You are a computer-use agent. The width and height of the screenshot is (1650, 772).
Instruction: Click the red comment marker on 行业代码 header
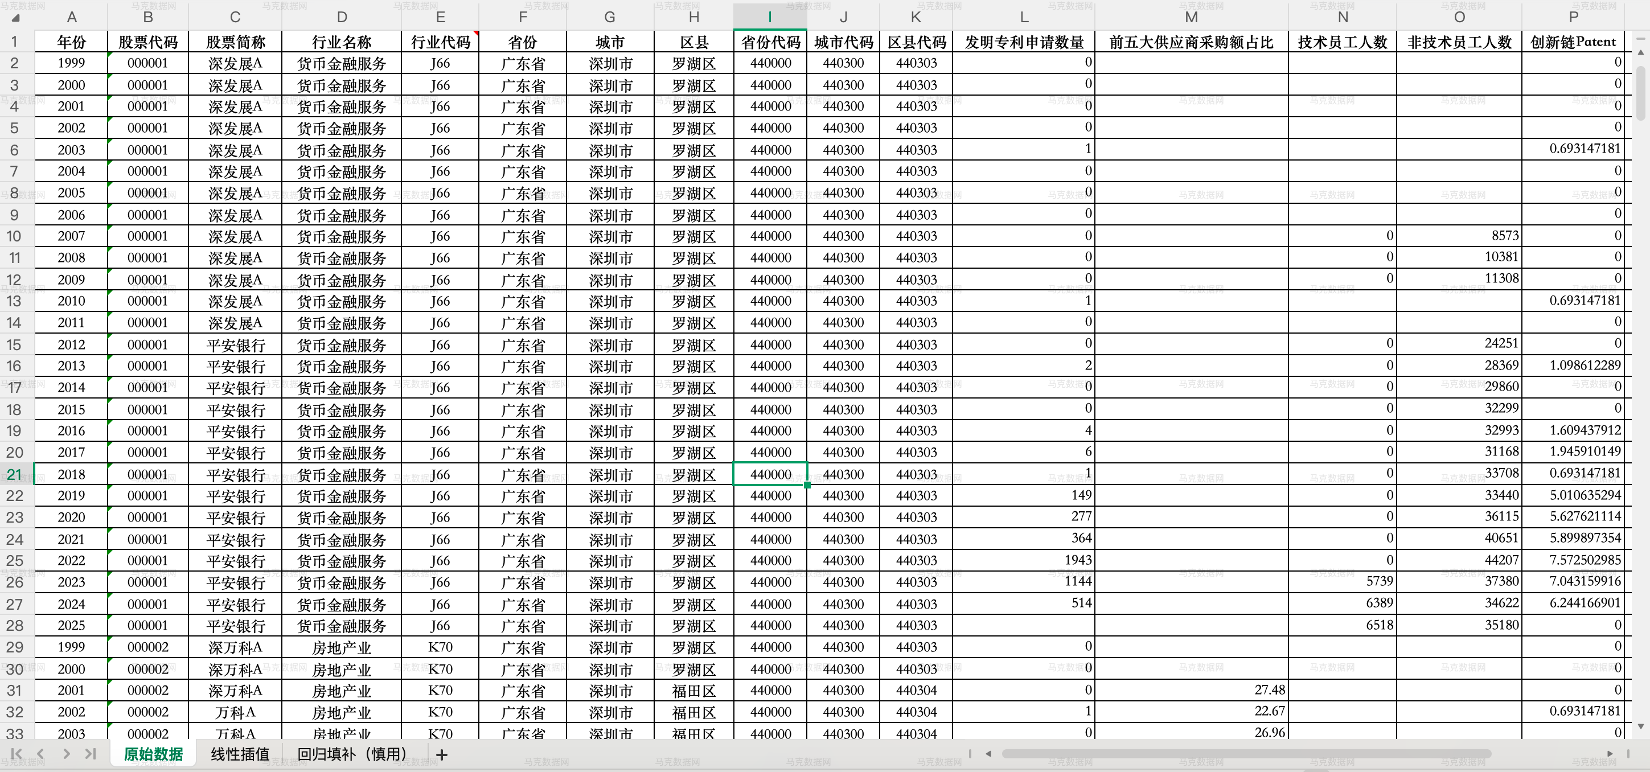click(x=477, y=31)
